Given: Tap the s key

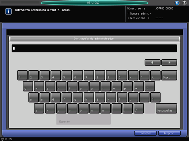Looking at the screenshot, I should pos(45,97).
